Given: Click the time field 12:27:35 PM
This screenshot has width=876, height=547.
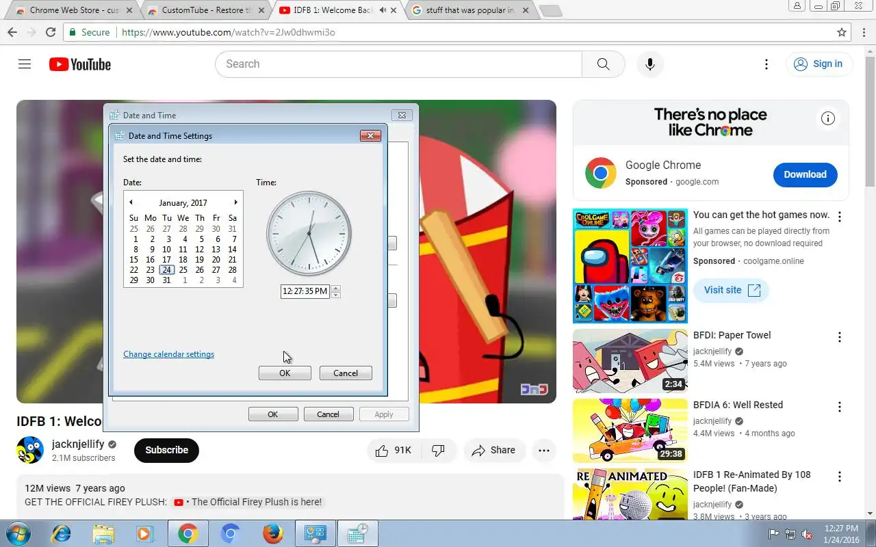Looking at the screenshot, I should tap(305, 291).
